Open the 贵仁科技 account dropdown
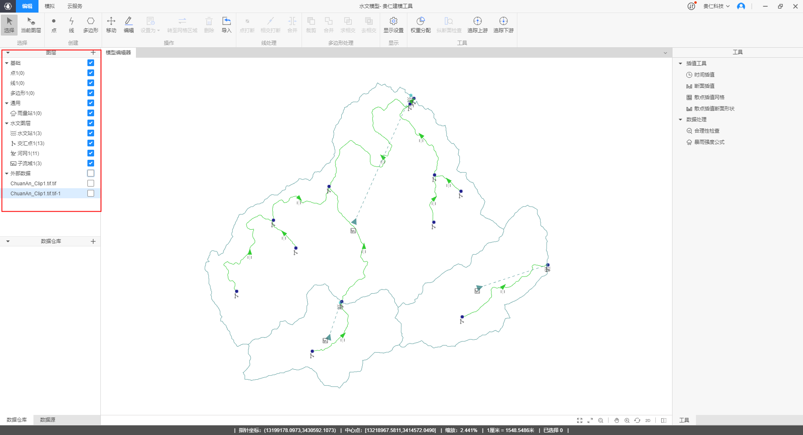 coord(716,6)
